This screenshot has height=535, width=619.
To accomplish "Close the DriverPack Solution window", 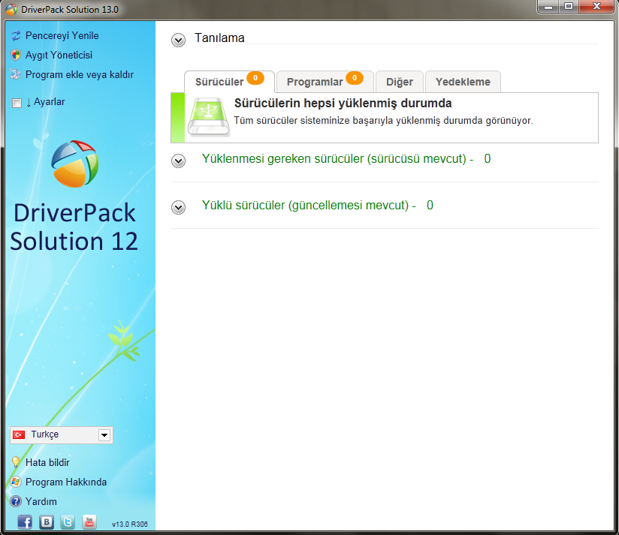I will point(597,6).
